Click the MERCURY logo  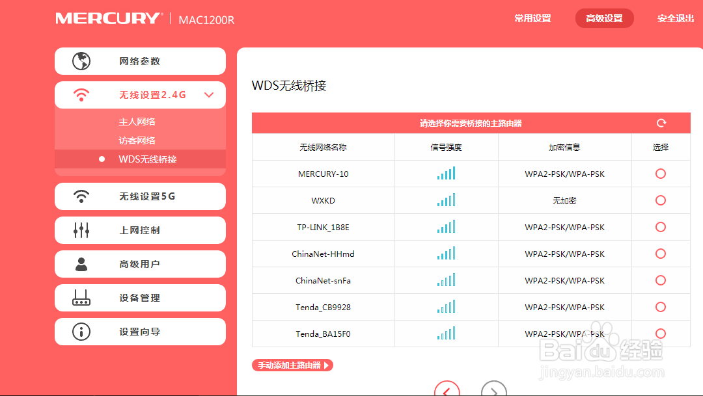[107, 18]
